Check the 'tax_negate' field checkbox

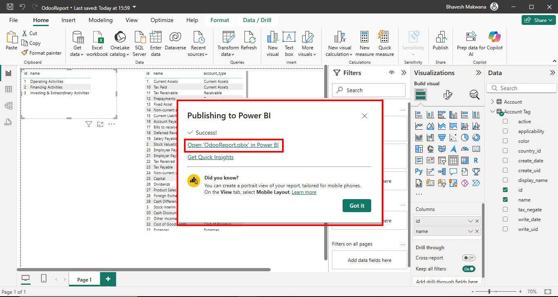point(505,209)
